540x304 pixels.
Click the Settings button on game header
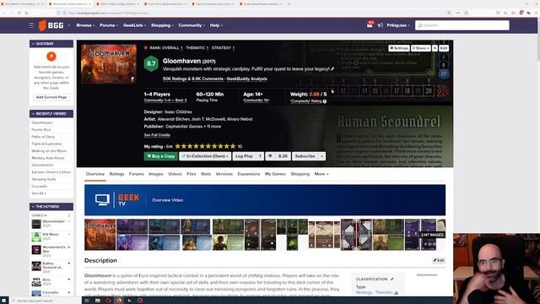(399, 48)
